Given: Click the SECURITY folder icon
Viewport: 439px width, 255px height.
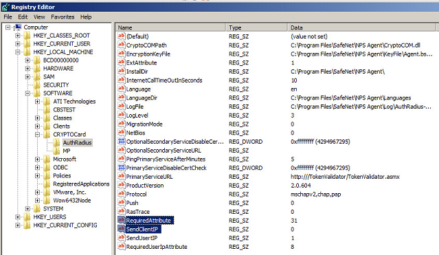Looking at the screenshot, I should 36,85.
